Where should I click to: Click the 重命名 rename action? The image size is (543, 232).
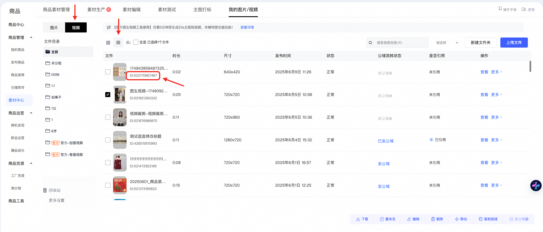tap(388, 219)
